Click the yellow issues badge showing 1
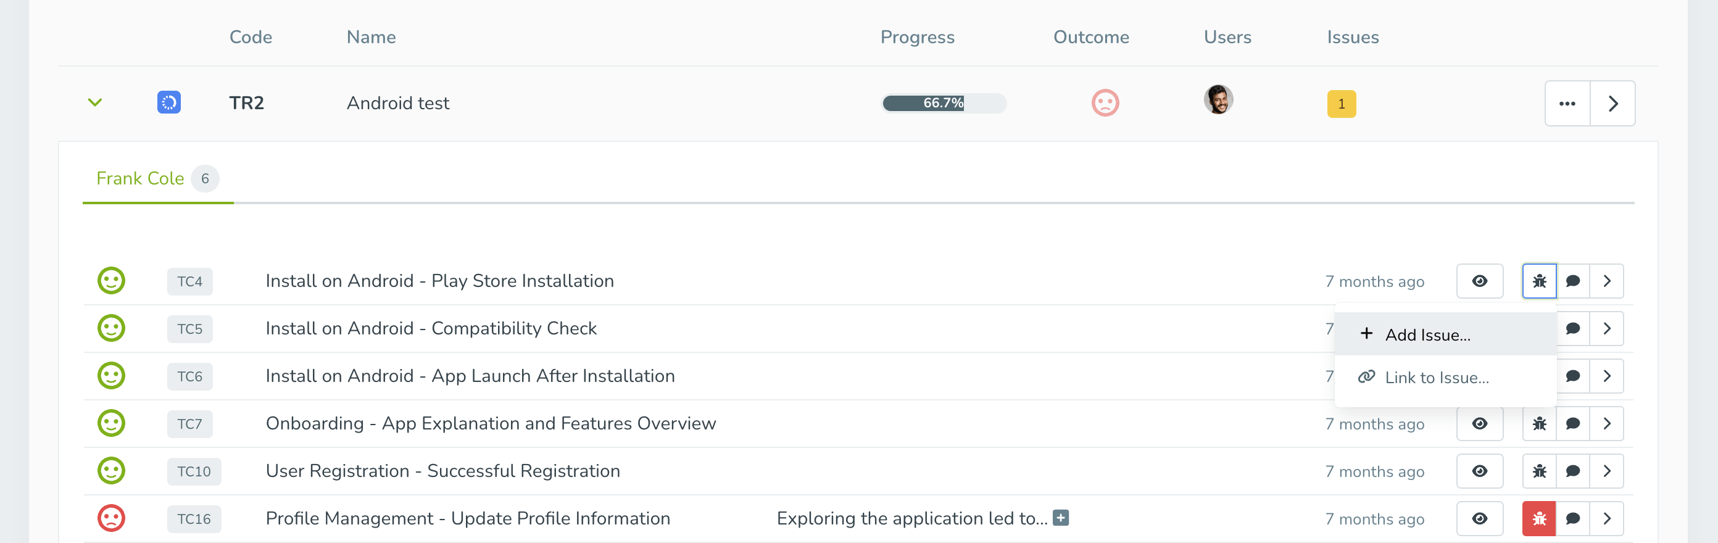1718x543 pixels. click(x=1341, y=104)
